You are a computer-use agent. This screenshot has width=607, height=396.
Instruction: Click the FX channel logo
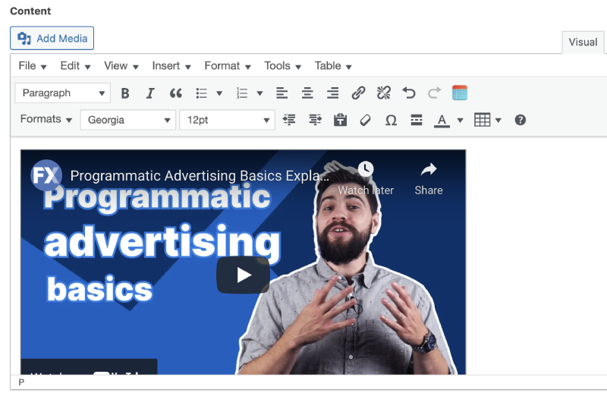(46, 175)
